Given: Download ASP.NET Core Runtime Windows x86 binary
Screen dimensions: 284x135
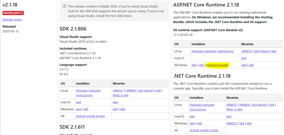Looking at the screenshot, I should 251,65.
